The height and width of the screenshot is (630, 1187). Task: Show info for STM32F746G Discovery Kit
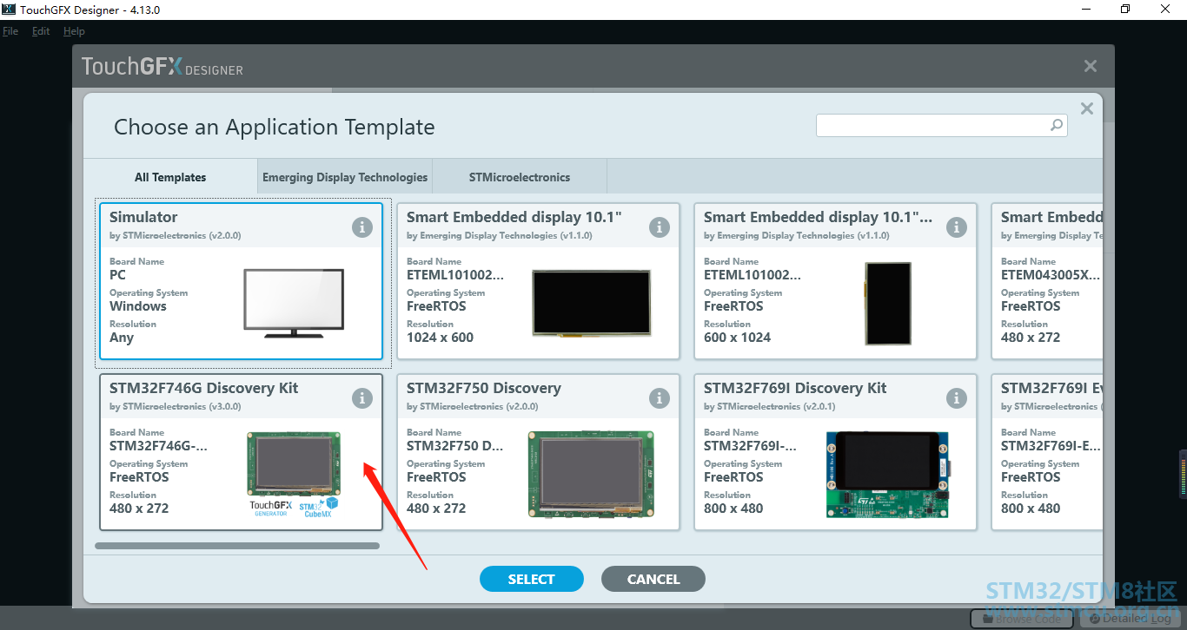click(x=362, y=398)
